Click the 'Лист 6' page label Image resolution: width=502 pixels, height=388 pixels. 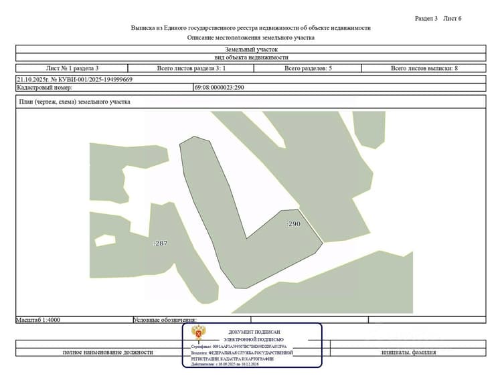pos(452,19)
